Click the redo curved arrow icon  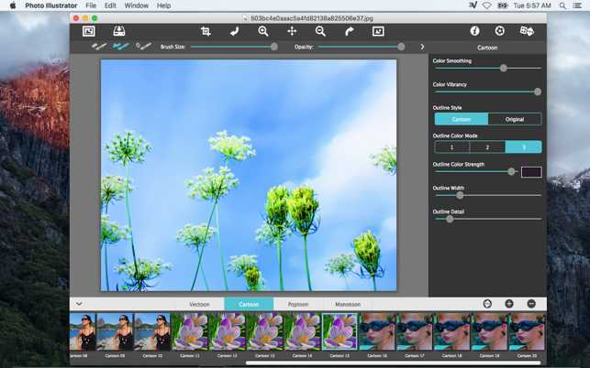point(350,31)
